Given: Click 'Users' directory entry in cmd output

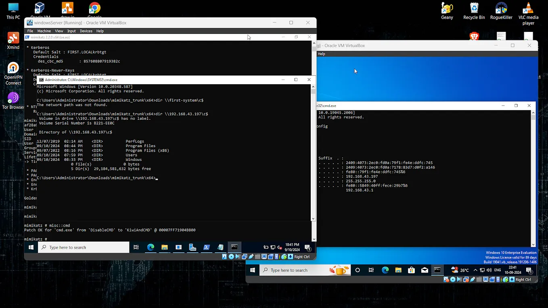Looking at the screenshot, I should click(132, 155).
